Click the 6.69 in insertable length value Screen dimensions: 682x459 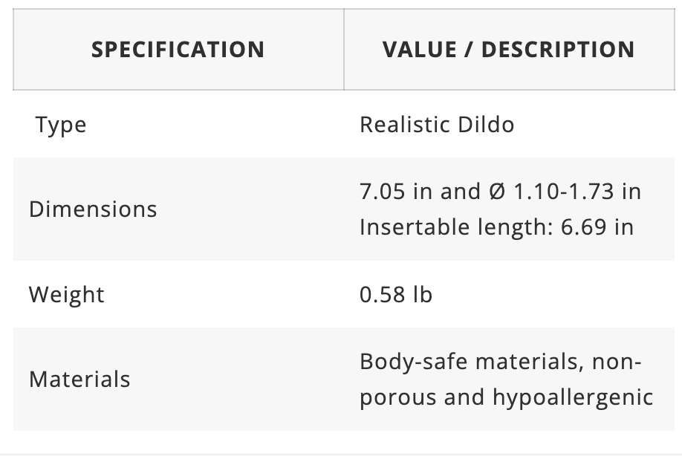(597, 227)
